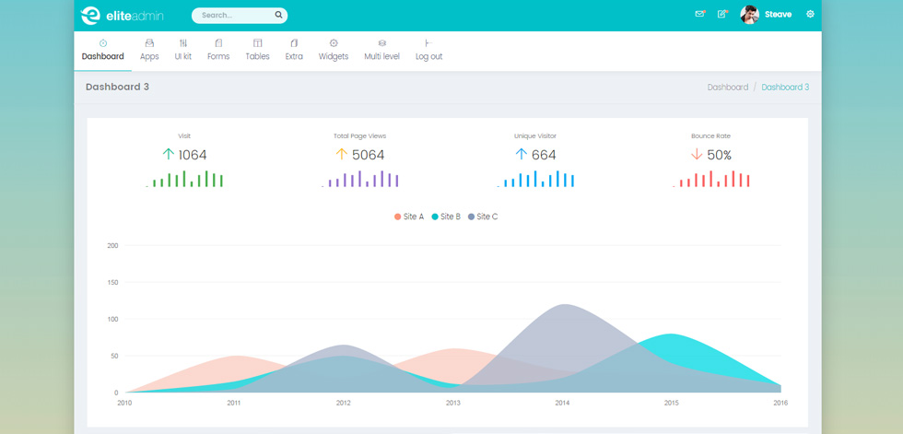This screenshot has height=434, width=903.
Task: Click into the Search input field
Action: [240, 16]
